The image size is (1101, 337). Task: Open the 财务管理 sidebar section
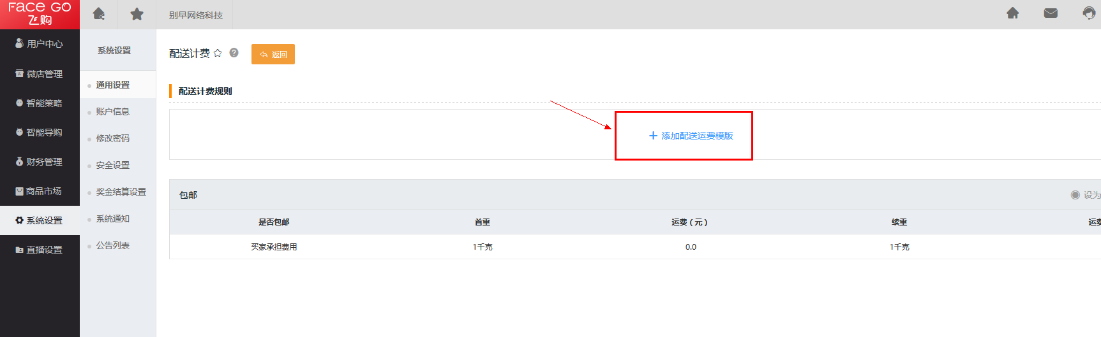[40, 162]
